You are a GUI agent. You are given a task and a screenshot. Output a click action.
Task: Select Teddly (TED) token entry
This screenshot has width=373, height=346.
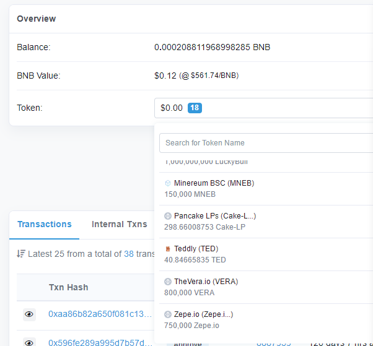point(266,254)
